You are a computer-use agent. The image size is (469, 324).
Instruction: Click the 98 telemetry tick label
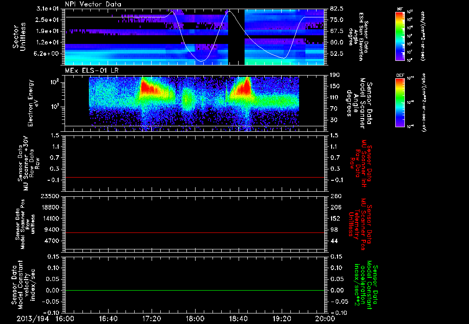(334, 230)
